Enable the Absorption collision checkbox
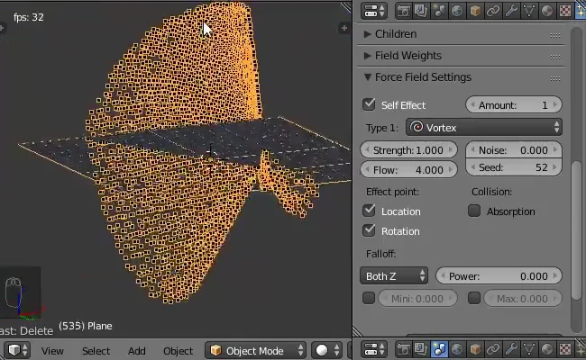This screenshot has height=360, width=586. pyautogui.click(x=474, y=211)
